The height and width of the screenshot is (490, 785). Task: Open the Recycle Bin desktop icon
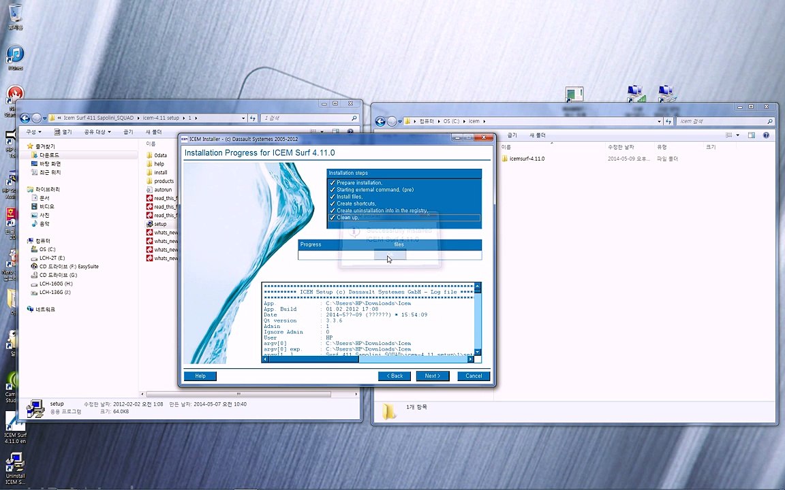coord(16,16)
